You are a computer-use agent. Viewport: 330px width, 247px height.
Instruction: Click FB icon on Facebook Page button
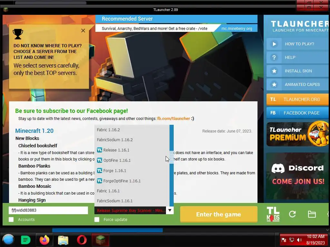[x=273, y=113]
